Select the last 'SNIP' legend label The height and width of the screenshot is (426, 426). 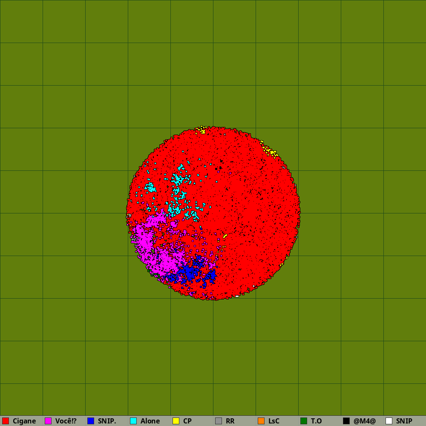click(404, 421)
